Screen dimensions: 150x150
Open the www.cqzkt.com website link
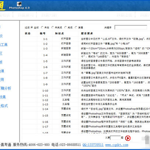pos(117,145)
